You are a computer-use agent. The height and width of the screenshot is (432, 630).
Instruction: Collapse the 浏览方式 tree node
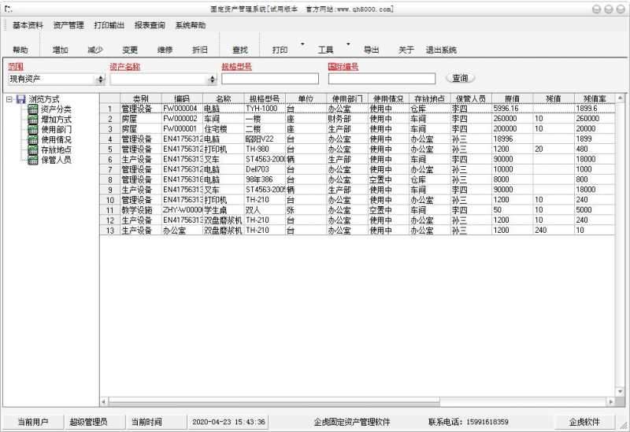[x=9, y=99]
